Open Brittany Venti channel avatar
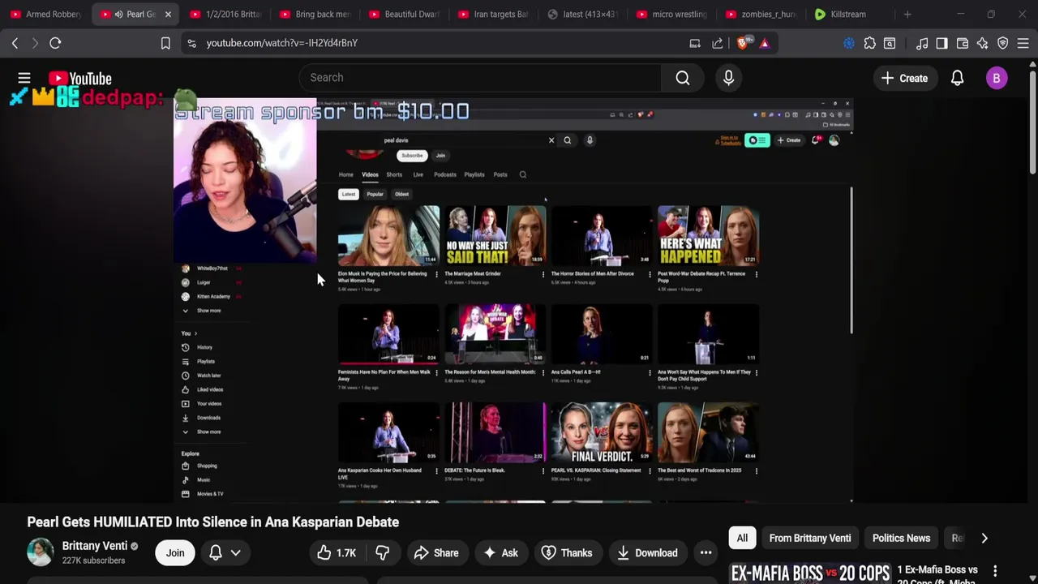The width and height of the screenshot is (1038, 584). click(40, 552)
